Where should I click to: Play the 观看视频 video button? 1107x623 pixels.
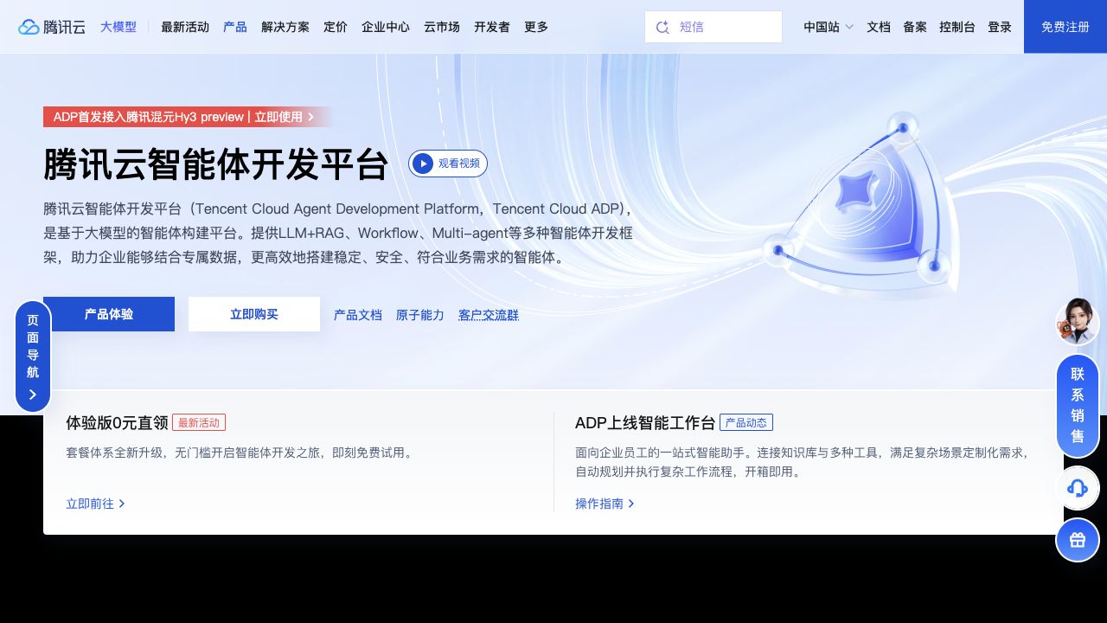448,164
